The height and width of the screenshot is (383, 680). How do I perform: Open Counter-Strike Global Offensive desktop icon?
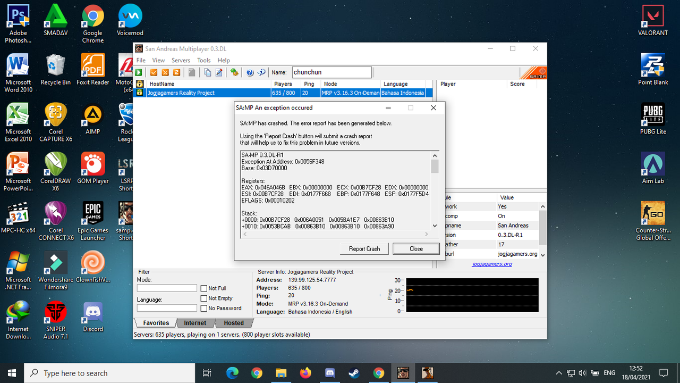653,221
